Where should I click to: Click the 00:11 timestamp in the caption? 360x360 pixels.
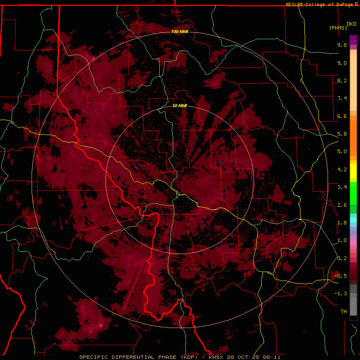tap(271, 357)
